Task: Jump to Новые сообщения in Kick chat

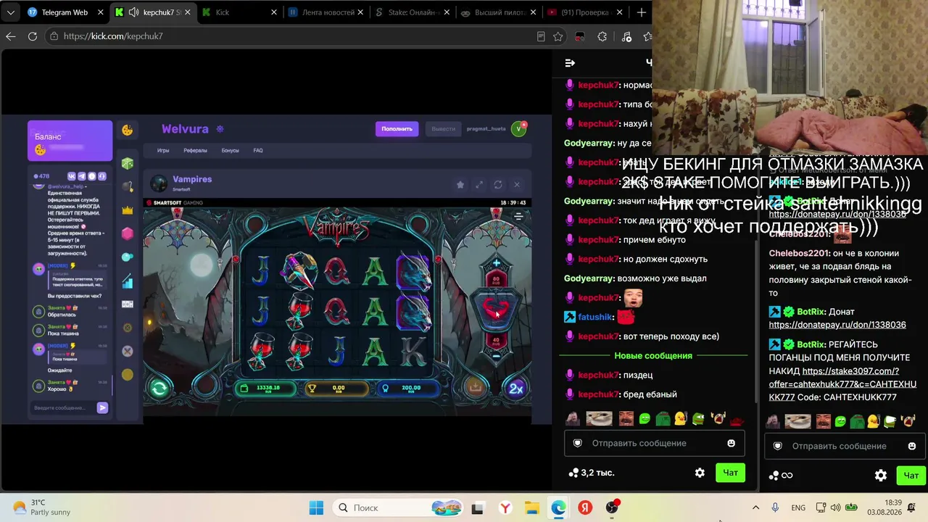Action: coord(653,356)
